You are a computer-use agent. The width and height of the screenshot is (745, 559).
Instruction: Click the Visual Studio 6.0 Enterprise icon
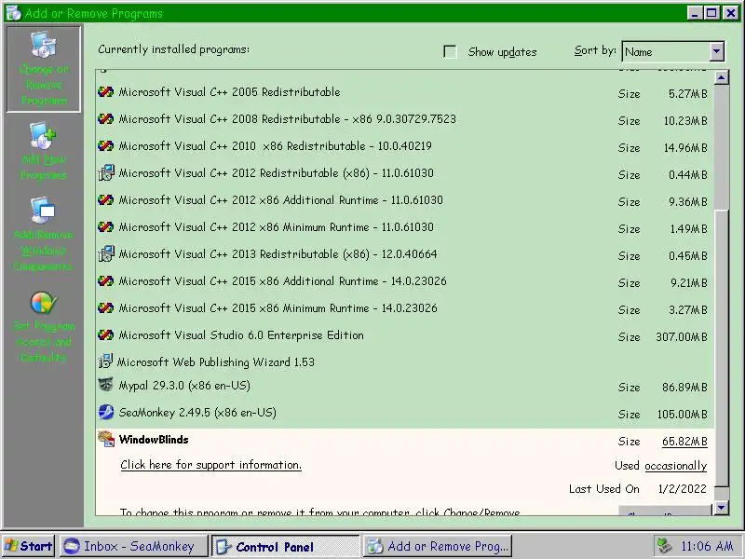tap(105, 335)
